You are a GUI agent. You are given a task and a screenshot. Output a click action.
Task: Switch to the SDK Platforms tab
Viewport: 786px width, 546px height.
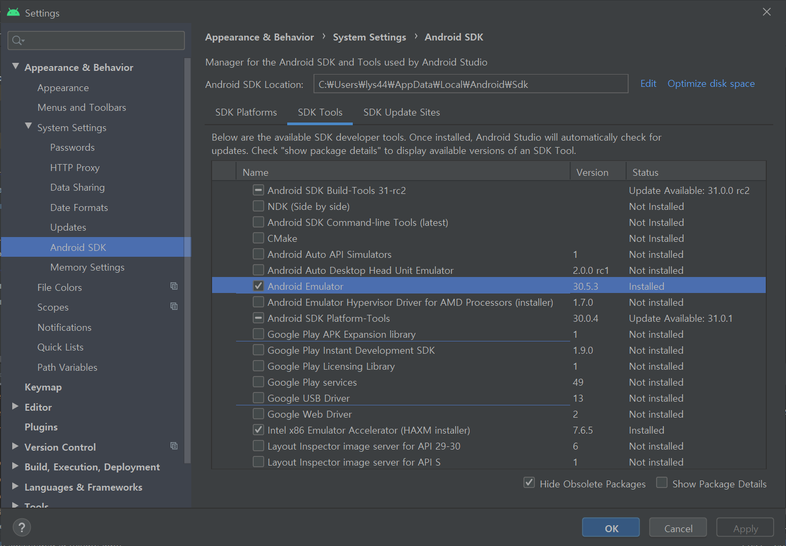click(246, 112)
